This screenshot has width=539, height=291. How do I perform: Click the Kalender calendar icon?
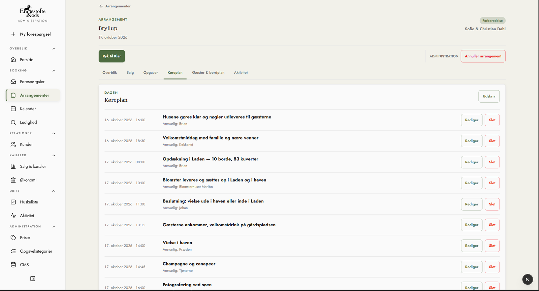click(x=13, y=109)
